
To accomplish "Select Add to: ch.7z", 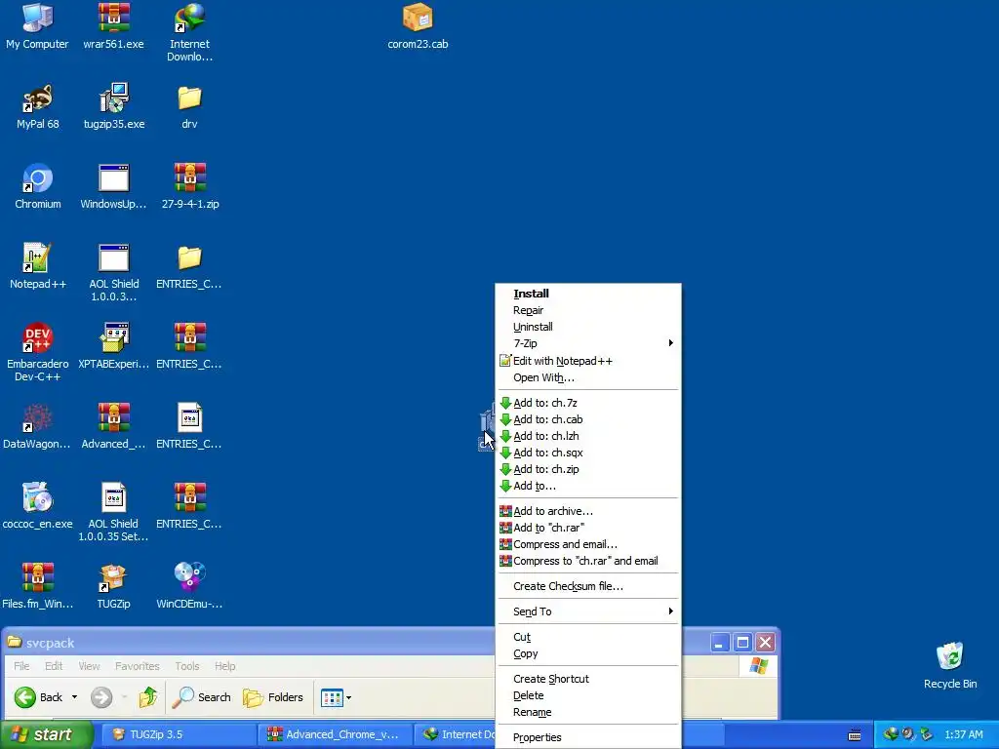I will click(x=588, y=403).
